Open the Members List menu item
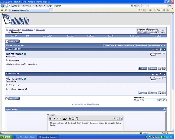The height and width of the screenshot is (139, 175). tap(47, 36)
